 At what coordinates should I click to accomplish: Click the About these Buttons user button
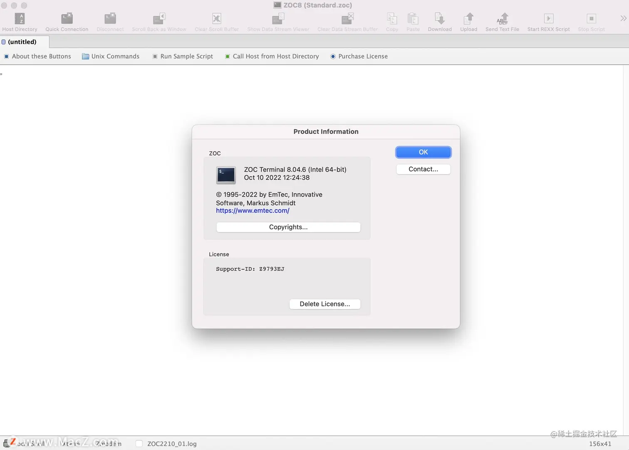(37, 56)
